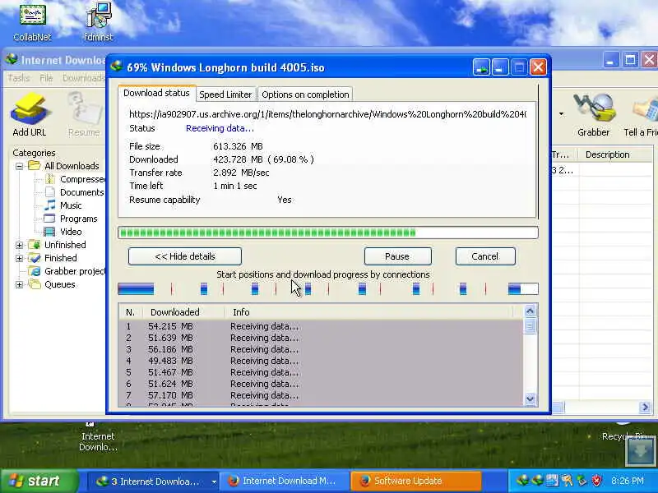Click the first connection progress segment
This screenshot has height=493, width=658.
point(136,289)
